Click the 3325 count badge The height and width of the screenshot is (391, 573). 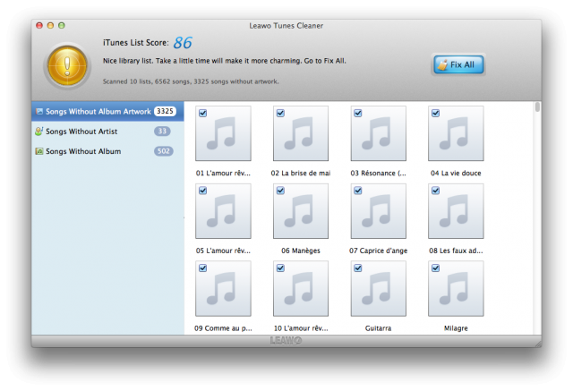[165, 111]
